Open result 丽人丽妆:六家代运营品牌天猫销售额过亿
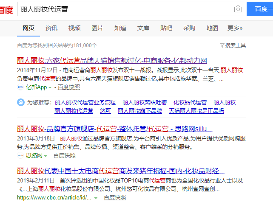 pos(112,60)
